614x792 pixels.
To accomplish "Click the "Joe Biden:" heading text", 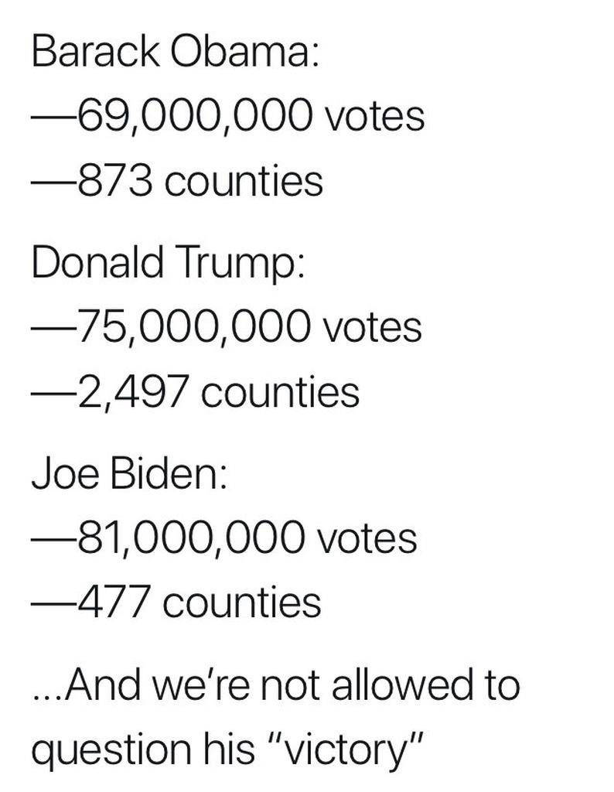I will (128, 471).
